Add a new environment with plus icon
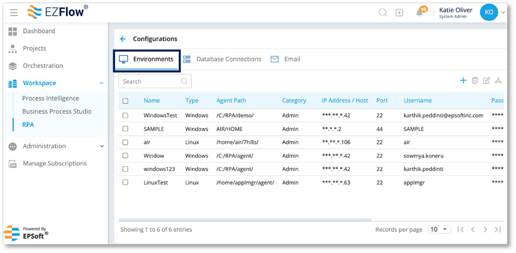This screenshot has height=253, width=516. click(463, 80)
